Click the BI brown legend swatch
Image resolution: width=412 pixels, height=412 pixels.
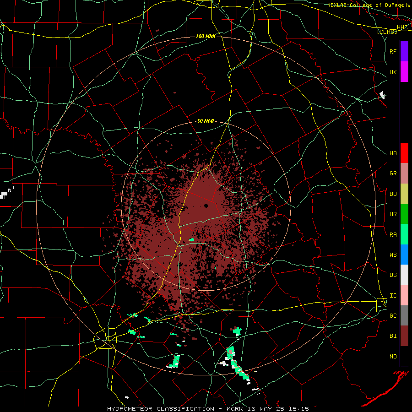(x=404, y=336)
